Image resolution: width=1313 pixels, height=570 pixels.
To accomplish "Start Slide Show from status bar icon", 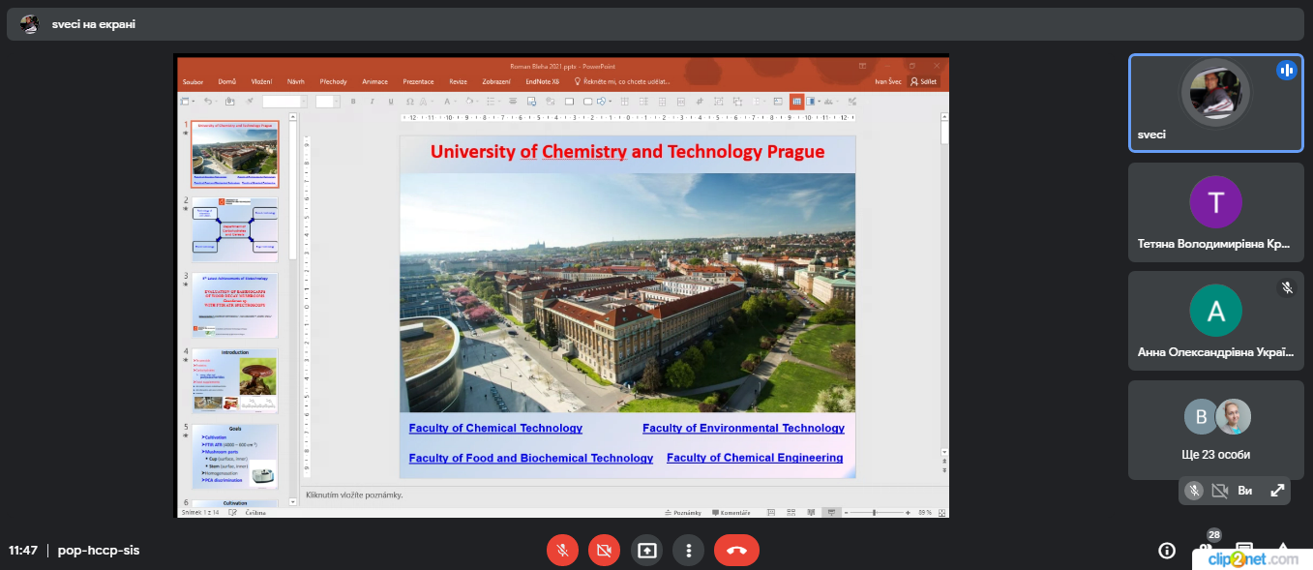I will [x=832, y=512].
